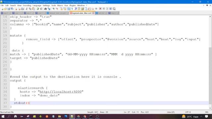Open the Edit menu
This screenshot has height=119, width=212.
pyautogui.click(x=7, y=5)
